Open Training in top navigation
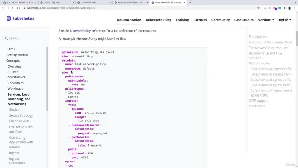The height and width of the screenshot is (168, 298). click(x=182, y=20)
